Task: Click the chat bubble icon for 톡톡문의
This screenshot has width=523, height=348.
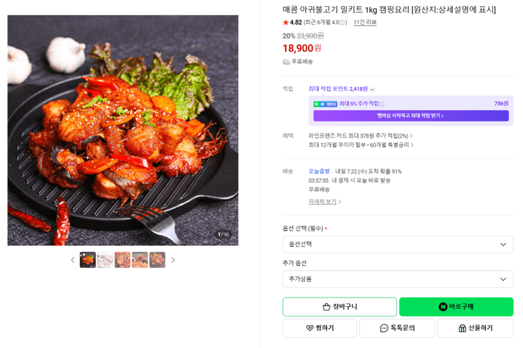Action: (384, 328)
